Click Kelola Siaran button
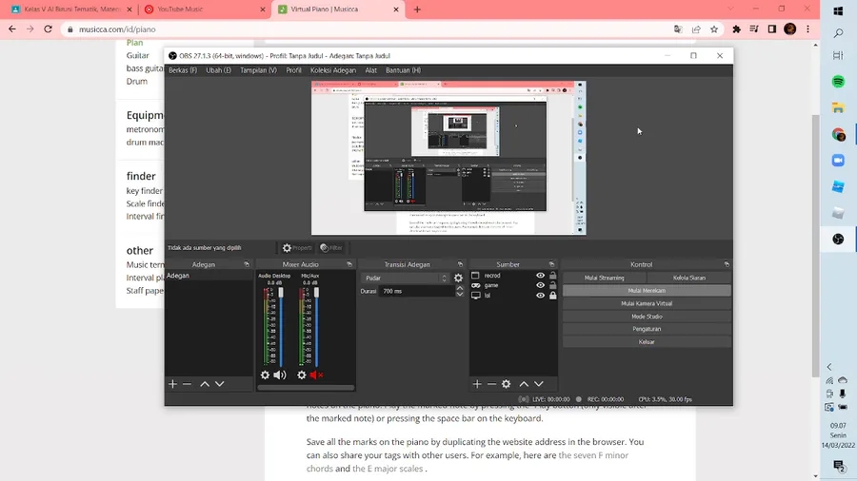Viewport: 857px width, 481px height. pos(689,278)
